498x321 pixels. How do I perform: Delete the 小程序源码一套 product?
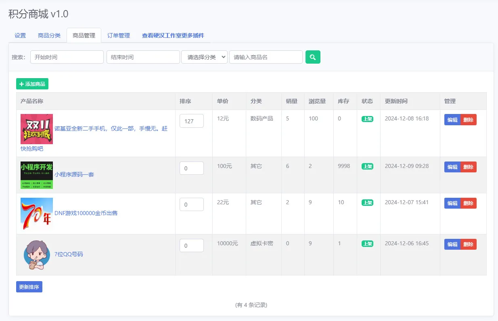coord(469,167)
